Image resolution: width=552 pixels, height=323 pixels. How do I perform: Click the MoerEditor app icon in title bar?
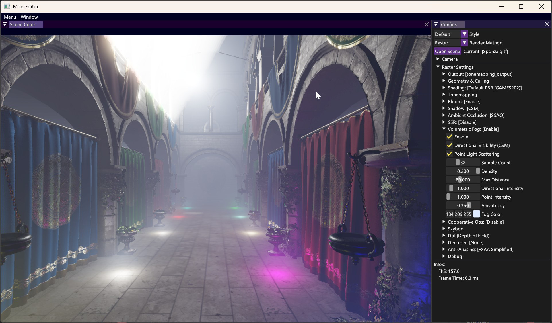point(7,6)
